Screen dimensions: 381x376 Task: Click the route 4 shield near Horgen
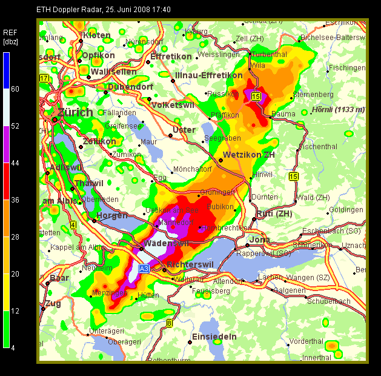(x=73, y=225)
